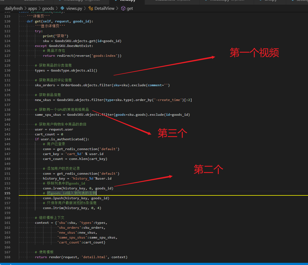Click 'conn.lpush(history_key, goods_id)' line
The width and height of the screenshot is (308, 265).
click(x=76, y=198)
